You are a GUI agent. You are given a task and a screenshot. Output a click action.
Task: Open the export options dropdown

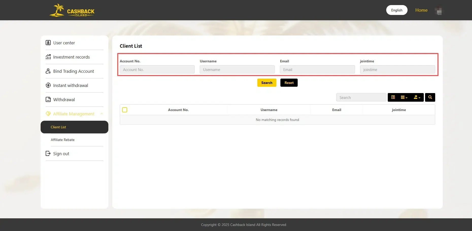coord(417,97)
